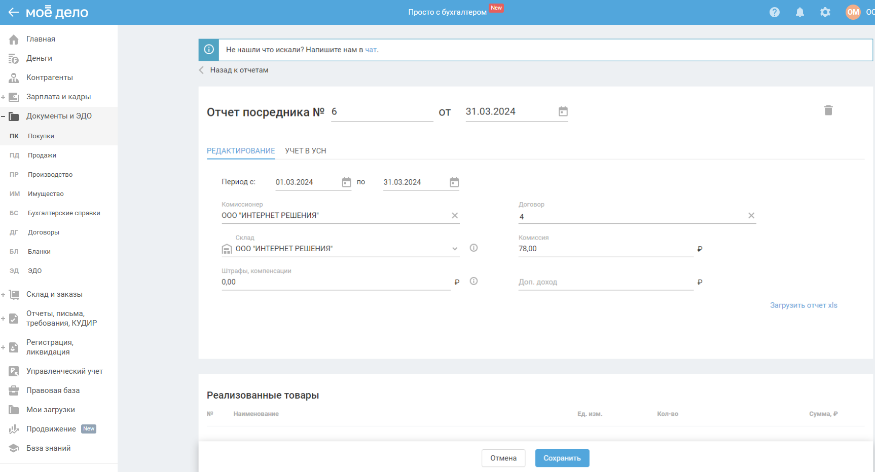This screenshot has height=472, width=875.
Task: Switch to the Учет в УСН tab
Action: click(306, 151)
